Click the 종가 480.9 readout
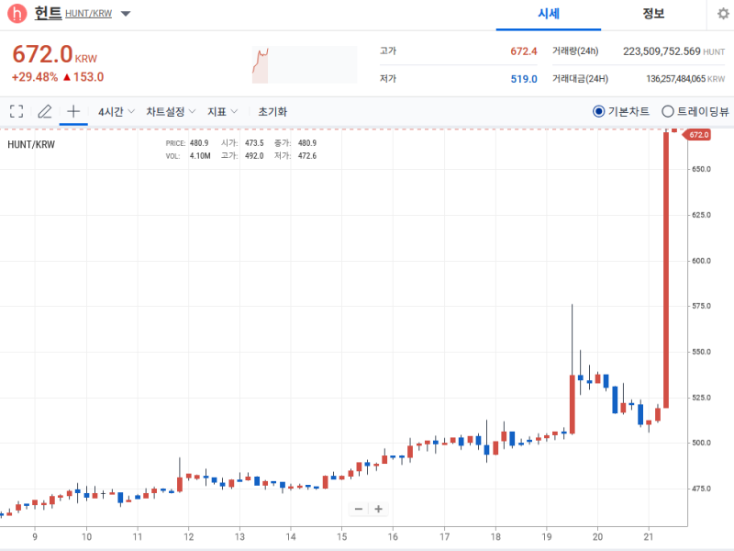 pos(307,143)
